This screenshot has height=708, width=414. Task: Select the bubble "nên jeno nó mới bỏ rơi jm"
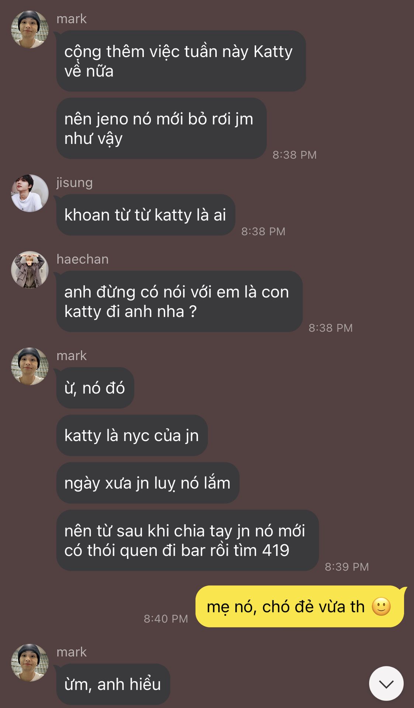click(x=161, y=129)
